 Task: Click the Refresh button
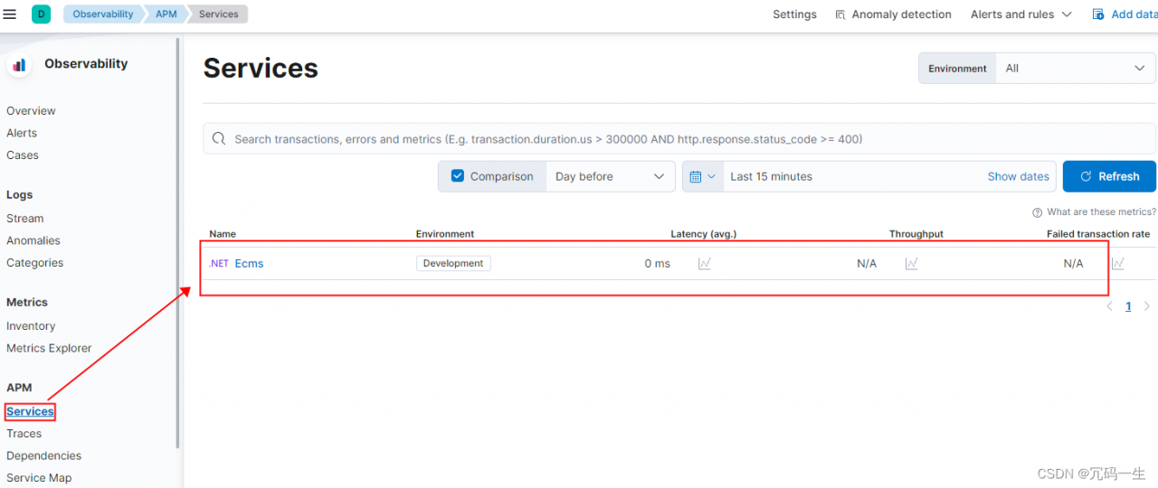[x=1109, y=176]
